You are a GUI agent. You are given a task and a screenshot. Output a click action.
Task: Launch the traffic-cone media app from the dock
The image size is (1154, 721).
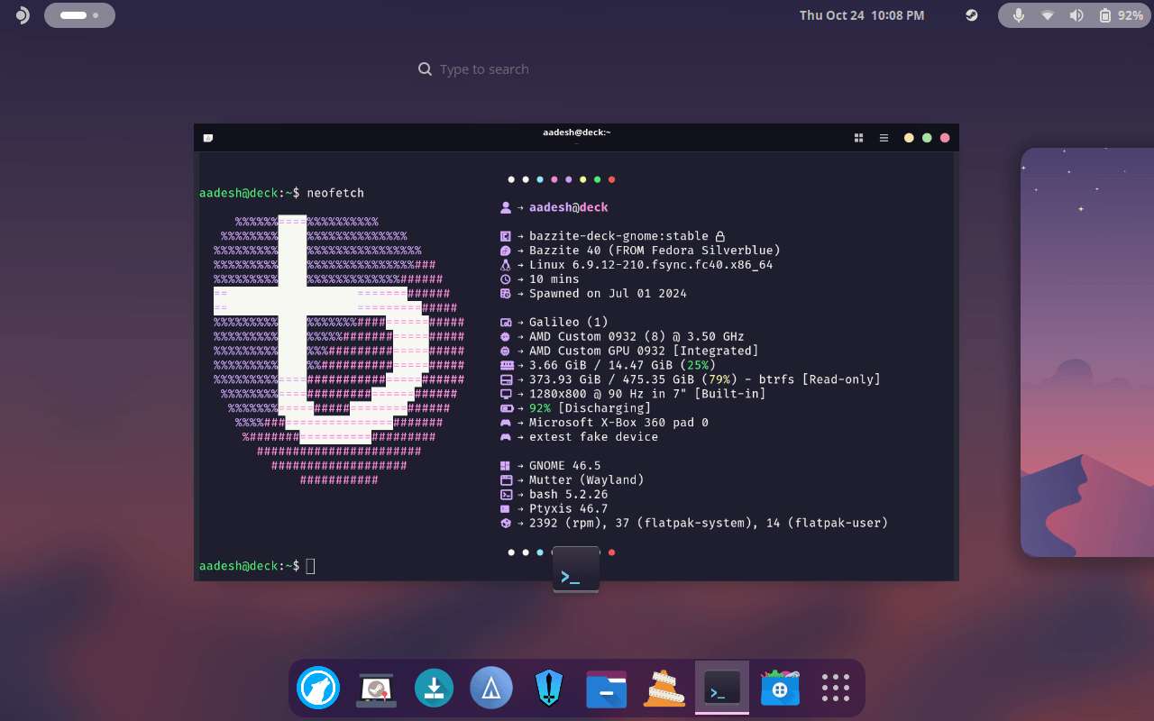(664, 688)
